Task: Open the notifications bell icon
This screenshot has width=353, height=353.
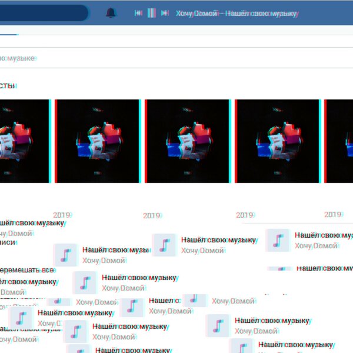Action: [x=111, y=13]
